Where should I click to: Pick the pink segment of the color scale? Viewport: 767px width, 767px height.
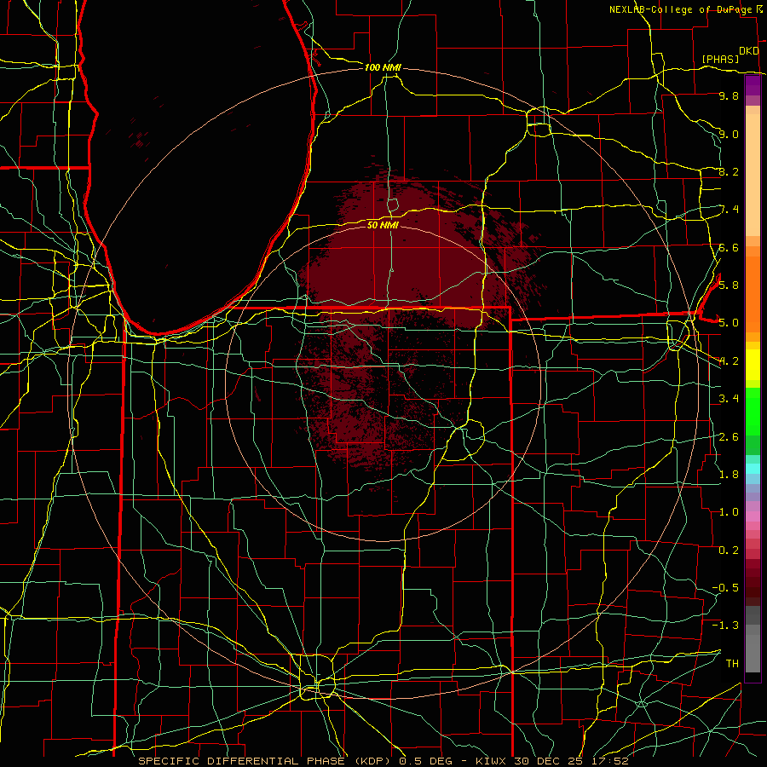point(753,516)
